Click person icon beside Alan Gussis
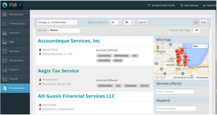Viewport: 217px width, 115px height. [x=40, y=105]
